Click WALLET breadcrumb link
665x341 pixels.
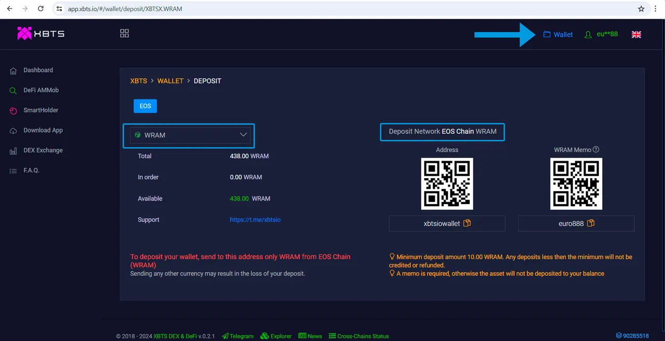[170, 81]
